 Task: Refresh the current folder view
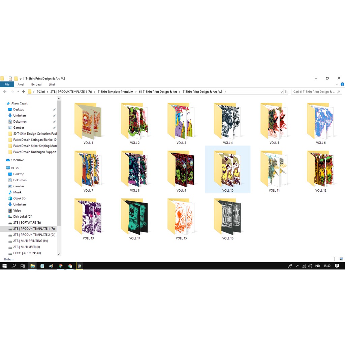click(x=286, y=92)
